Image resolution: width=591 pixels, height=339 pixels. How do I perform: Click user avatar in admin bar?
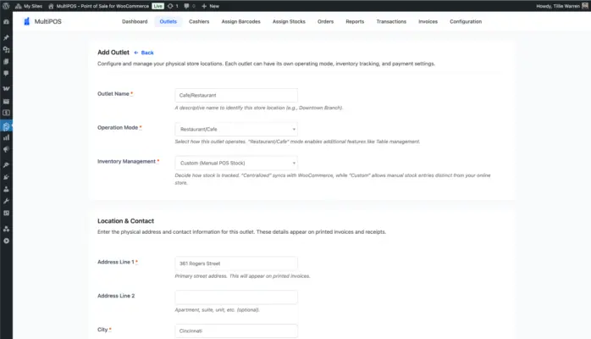585,6
